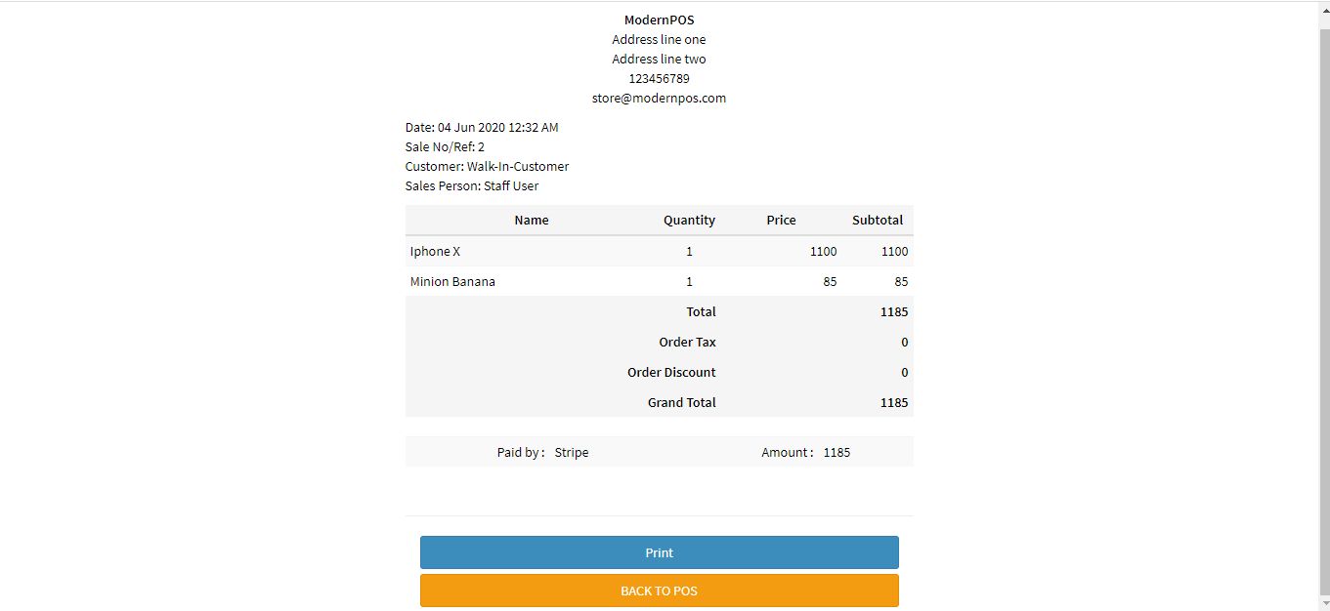Select the Iphone X item name
This screenshot has width=1330, height=611.
click(435, 252)
